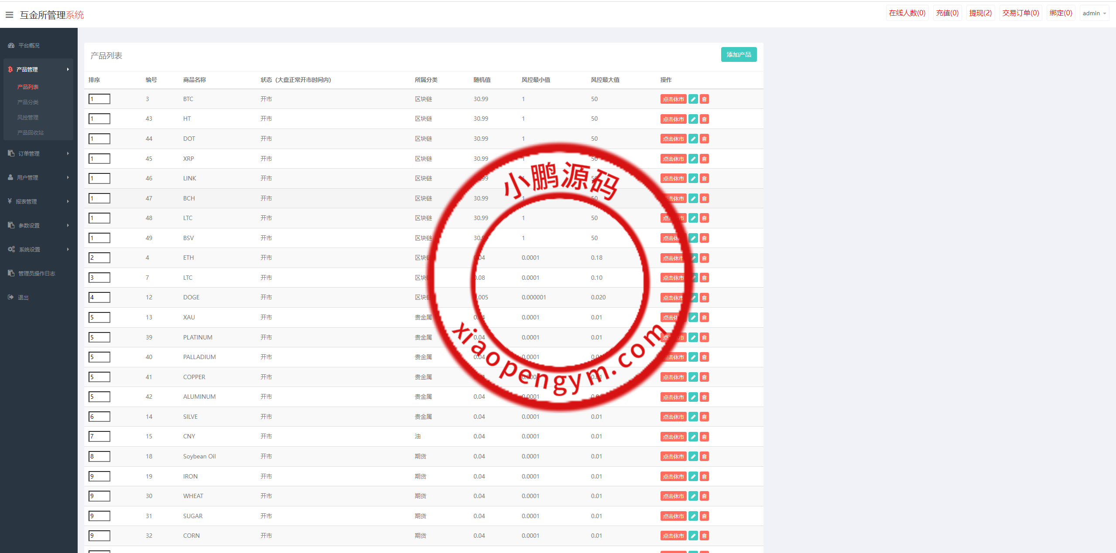Image resolution: width=1116 pixels, height=553 pixels.
Task: Click the logout icon in sidebar
Action: coord(11,297)
